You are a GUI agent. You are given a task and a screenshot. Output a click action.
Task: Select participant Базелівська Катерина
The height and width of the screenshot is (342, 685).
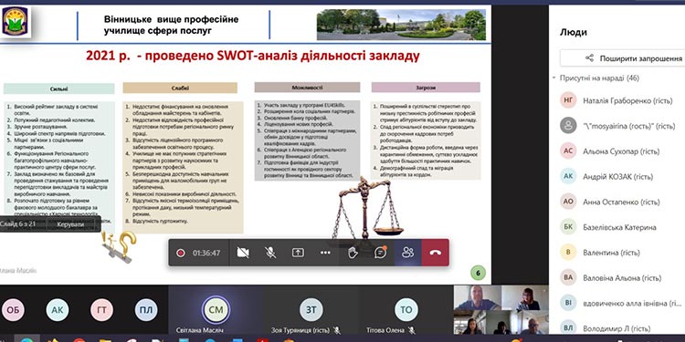[x=619, y=227]
